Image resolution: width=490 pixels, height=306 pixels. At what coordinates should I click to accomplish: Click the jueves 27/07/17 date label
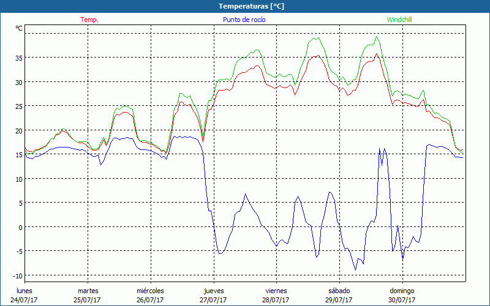tap(213, 295)
